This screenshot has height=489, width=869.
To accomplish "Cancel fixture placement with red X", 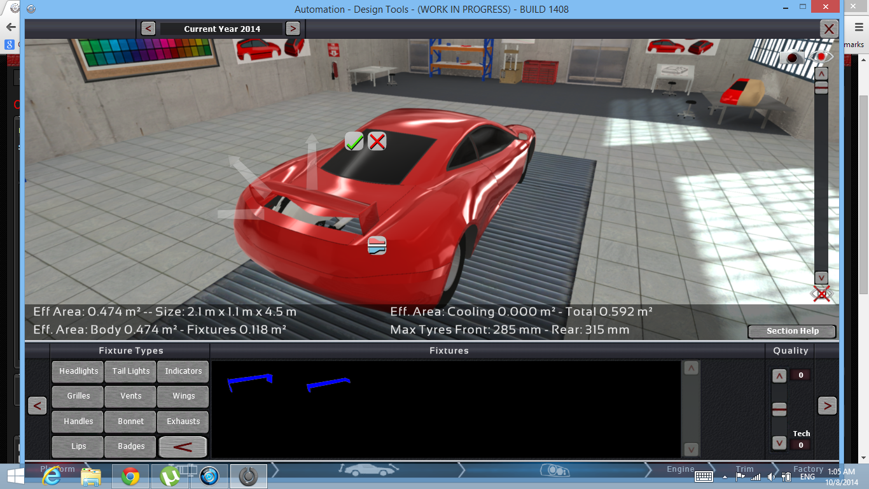I will pos(377,141).
